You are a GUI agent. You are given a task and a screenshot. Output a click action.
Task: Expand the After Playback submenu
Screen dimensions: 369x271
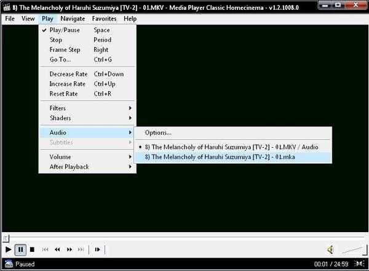pyautogui.click(x=87, y=167)
